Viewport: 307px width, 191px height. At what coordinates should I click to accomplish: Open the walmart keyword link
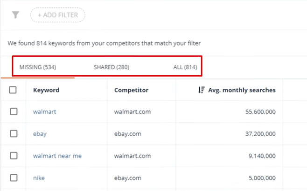click(44, 112)
